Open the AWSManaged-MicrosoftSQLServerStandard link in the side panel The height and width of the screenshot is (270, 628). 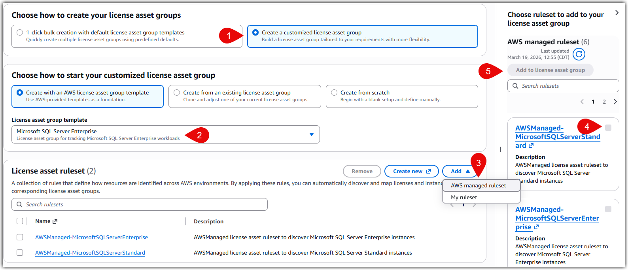(x=558, y=137)
